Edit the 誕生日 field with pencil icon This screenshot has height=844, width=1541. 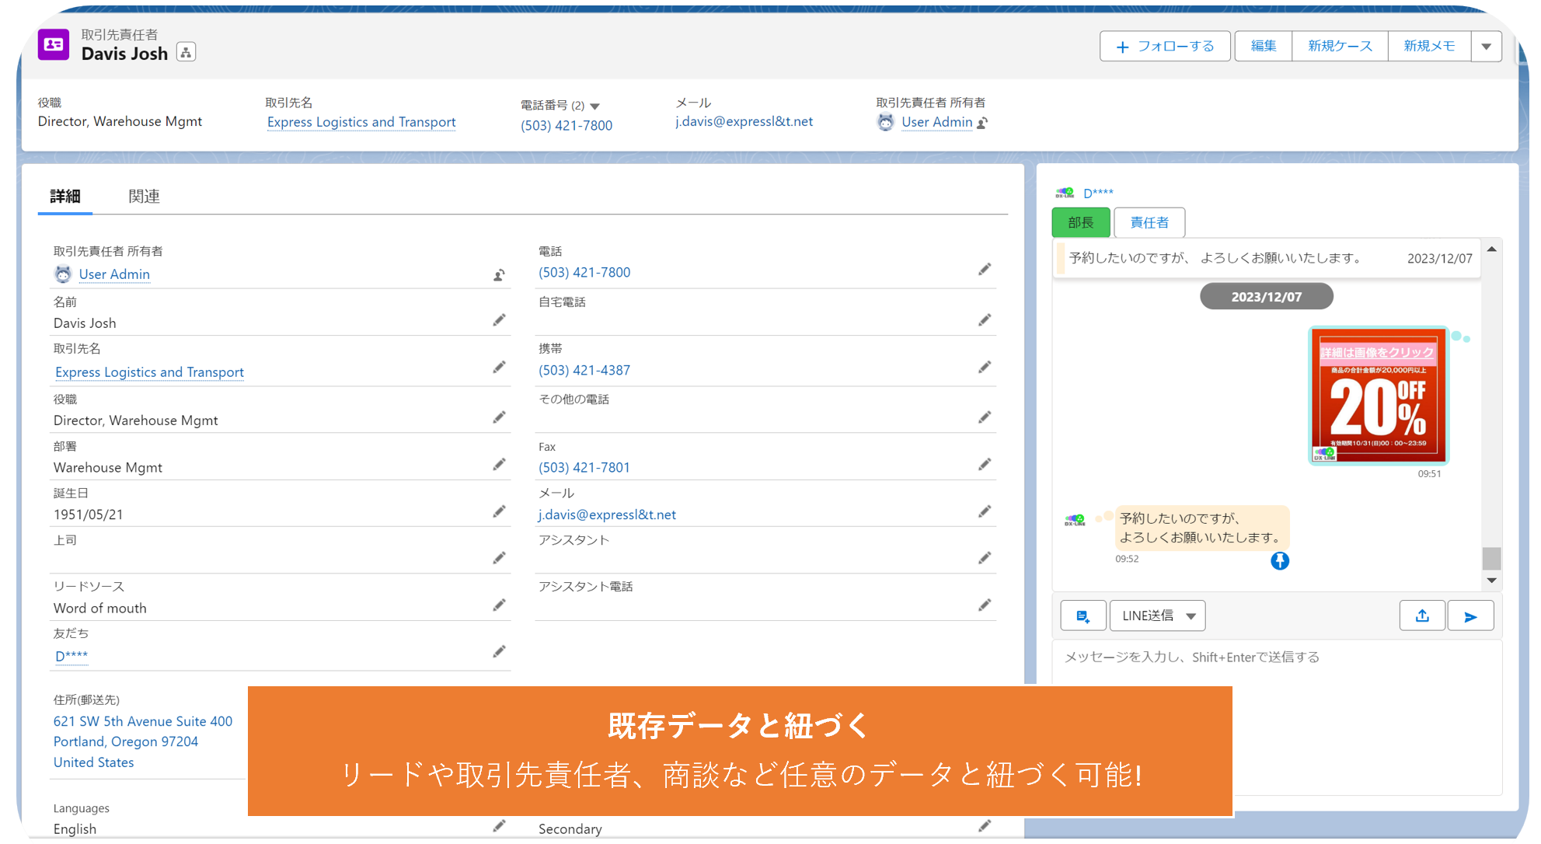pyautogui.click(x=499, y=511)
